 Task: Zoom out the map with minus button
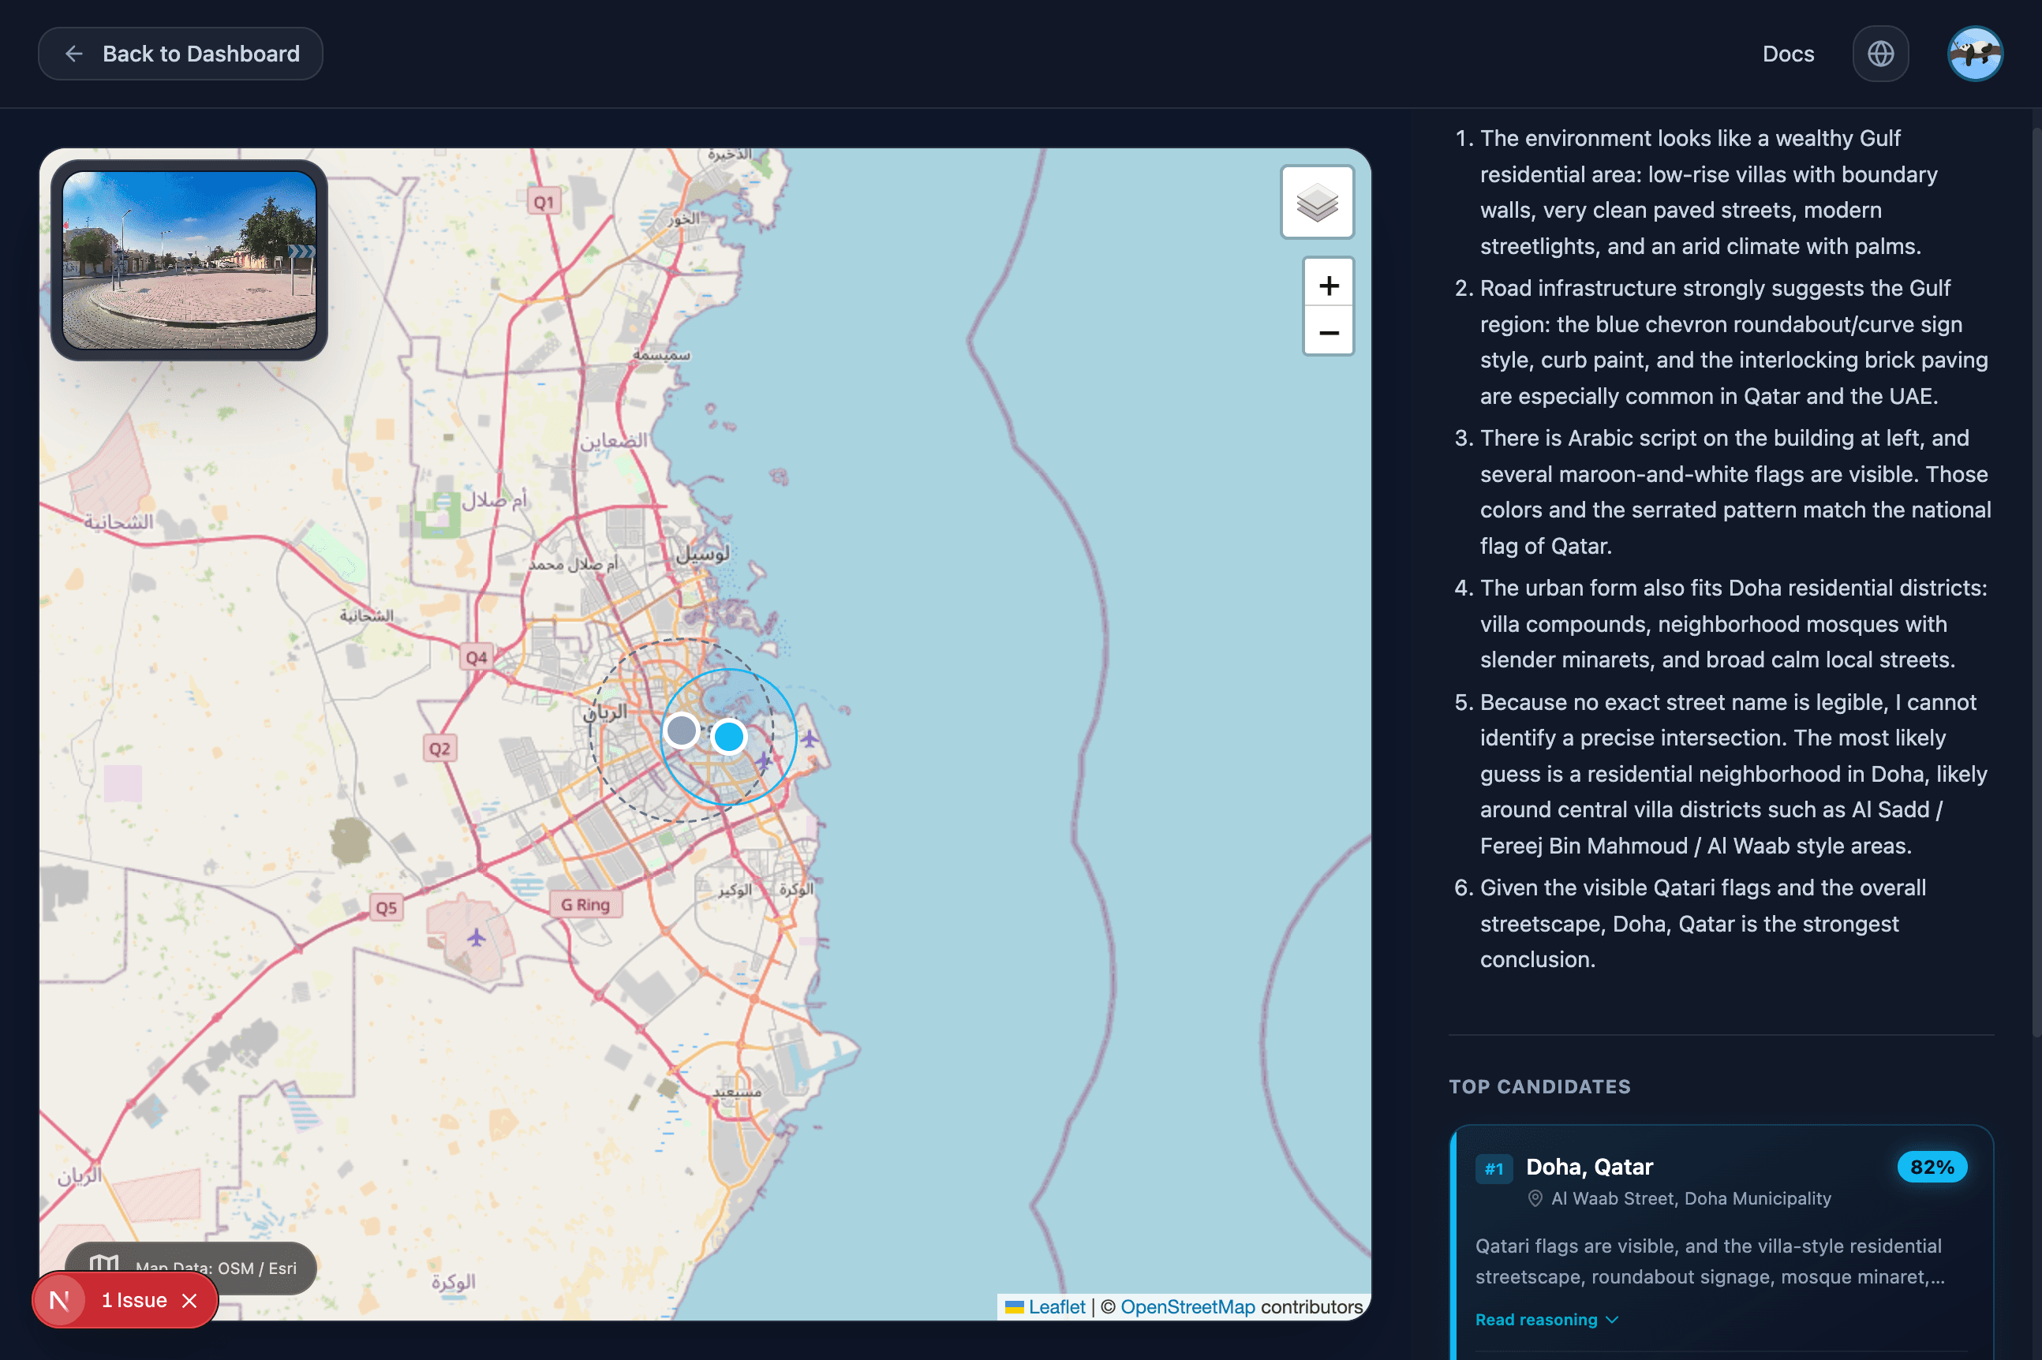click(1328, 332)
